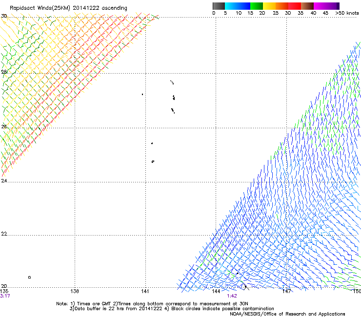Click the '40' label under the color legend
This screenshot has width=361, height=317.
pyautogui.click(x=313, y=13)
